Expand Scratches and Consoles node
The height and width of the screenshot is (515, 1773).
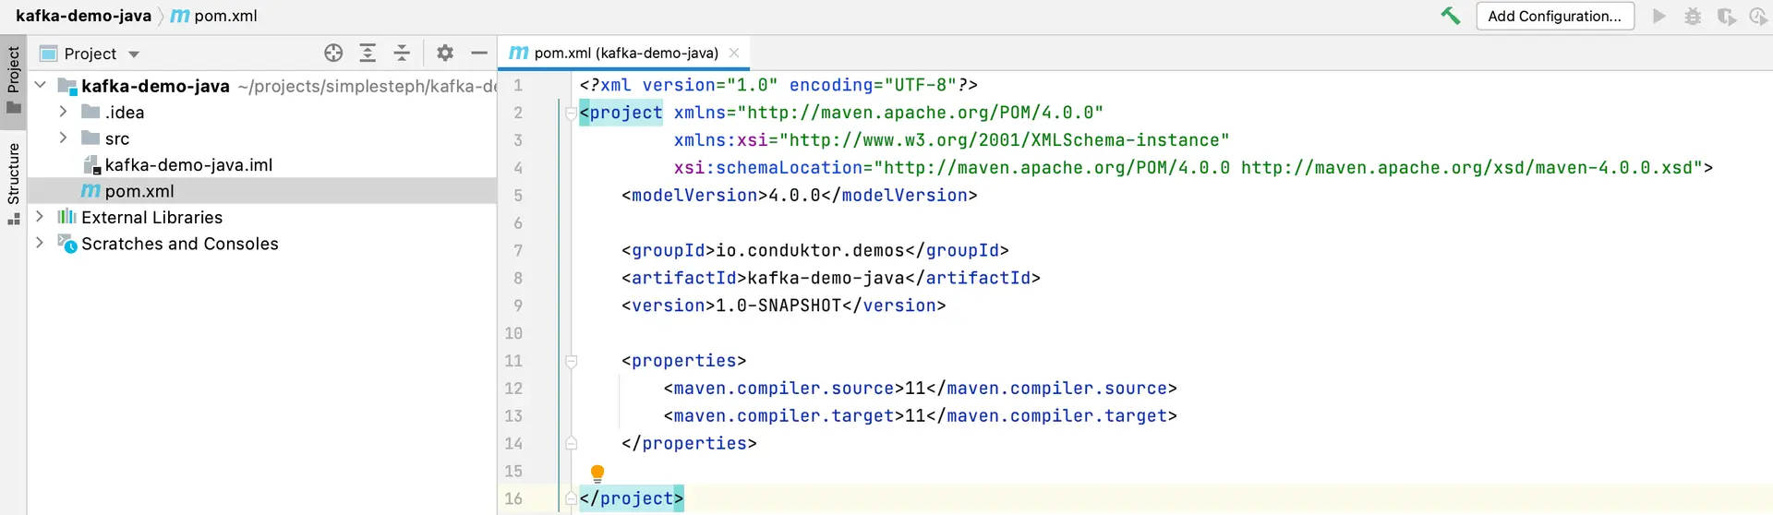point(40,243)
